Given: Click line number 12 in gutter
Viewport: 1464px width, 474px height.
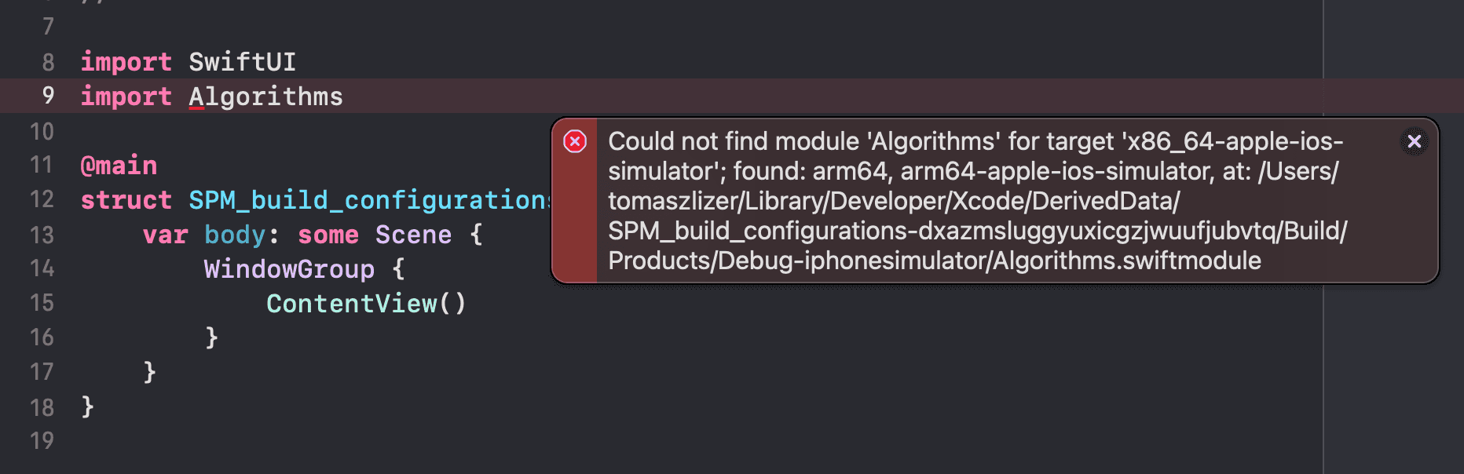Looking at the screenshot, I should point(42,199).
